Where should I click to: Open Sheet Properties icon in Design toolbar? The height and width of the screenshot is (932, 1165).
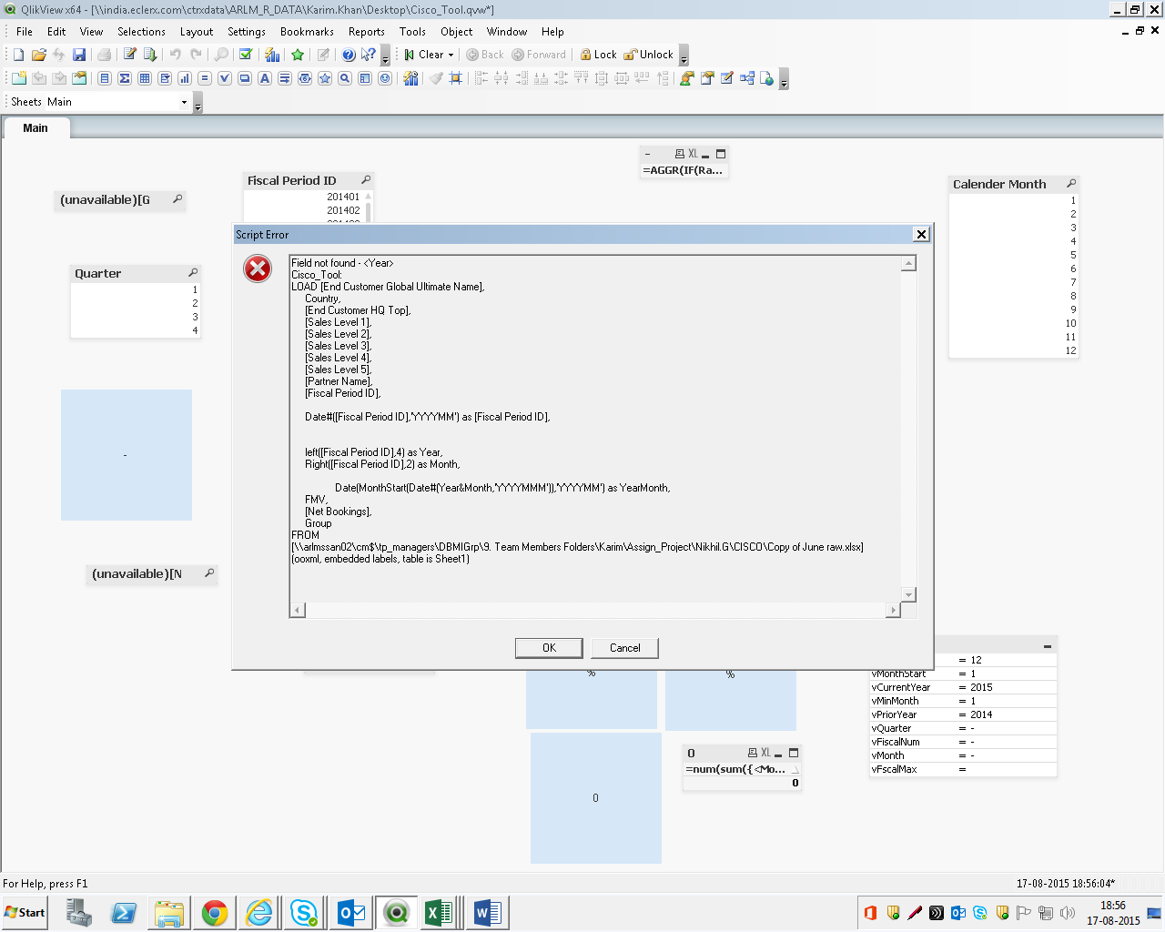pos(79,78)
